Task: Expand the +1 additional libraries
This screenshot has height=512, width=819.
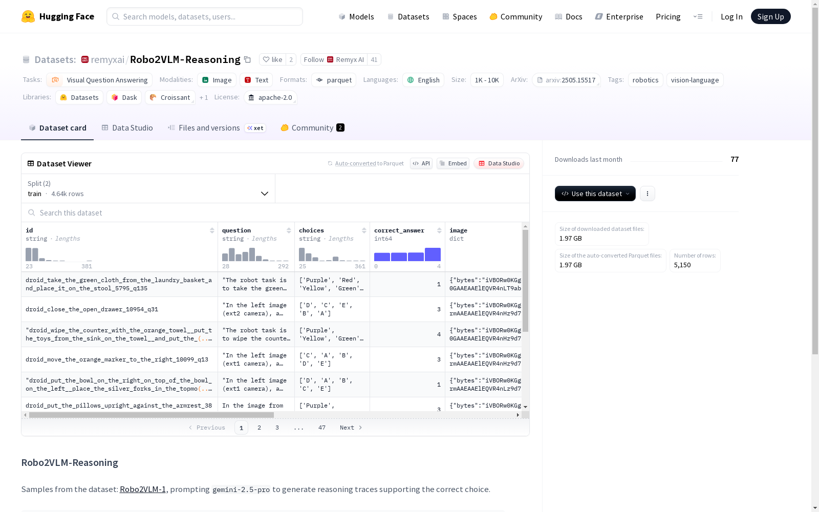Action: (x=204, y=97)
